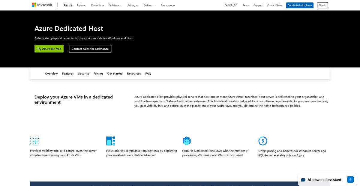Click the Dedicated Host SKU cube icon
Viewport: 360px width, 186px height.
pos(187,141)
